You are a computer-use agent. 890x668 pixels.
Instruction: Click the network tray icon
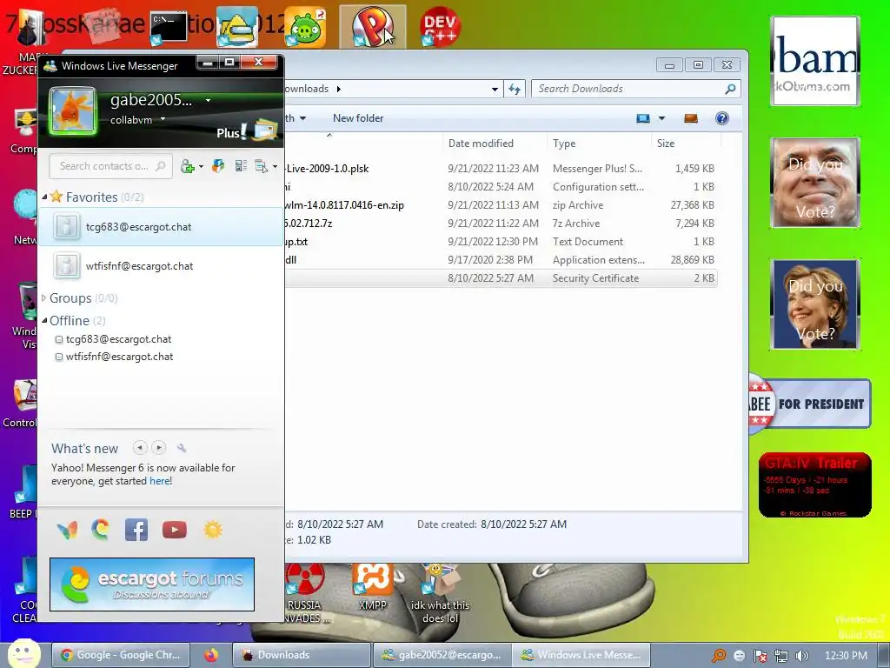click(780, 656)
